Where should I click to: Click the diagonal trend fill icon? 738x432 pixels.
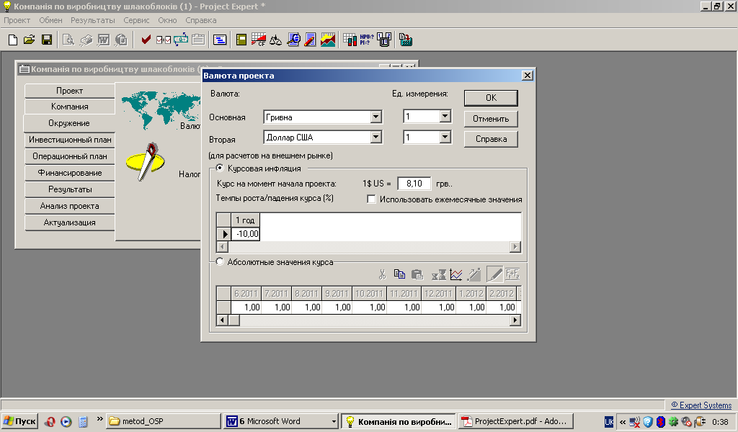tap(474, 274)
